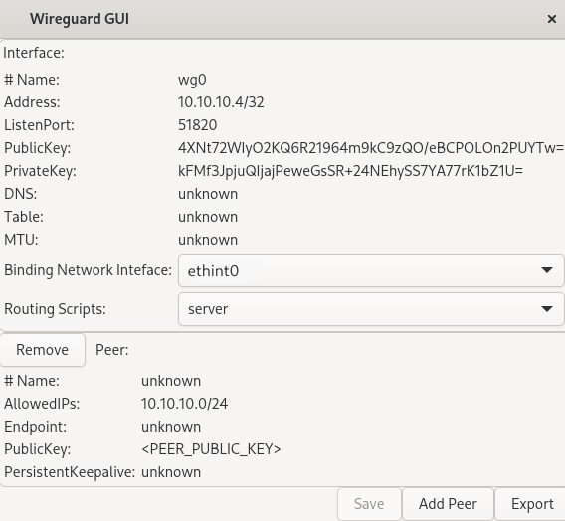
Task: Click the Table unknown value
Action: coord(208,217)
